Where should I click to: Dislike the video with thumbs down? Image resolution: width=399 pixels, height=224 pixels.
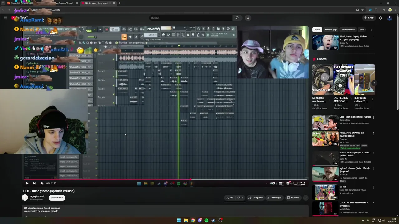240,198
